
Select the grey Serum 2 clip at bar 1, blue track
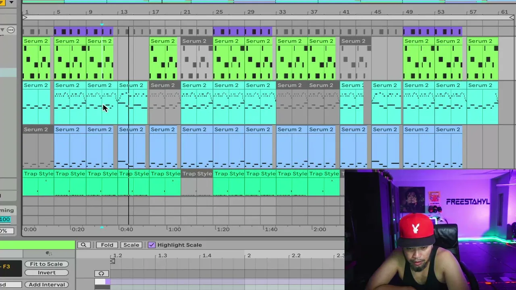(x=38, y=147)
